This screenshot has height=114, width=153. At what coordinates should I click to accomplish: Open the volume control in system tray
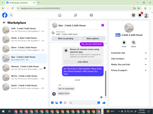coord(132,112)
